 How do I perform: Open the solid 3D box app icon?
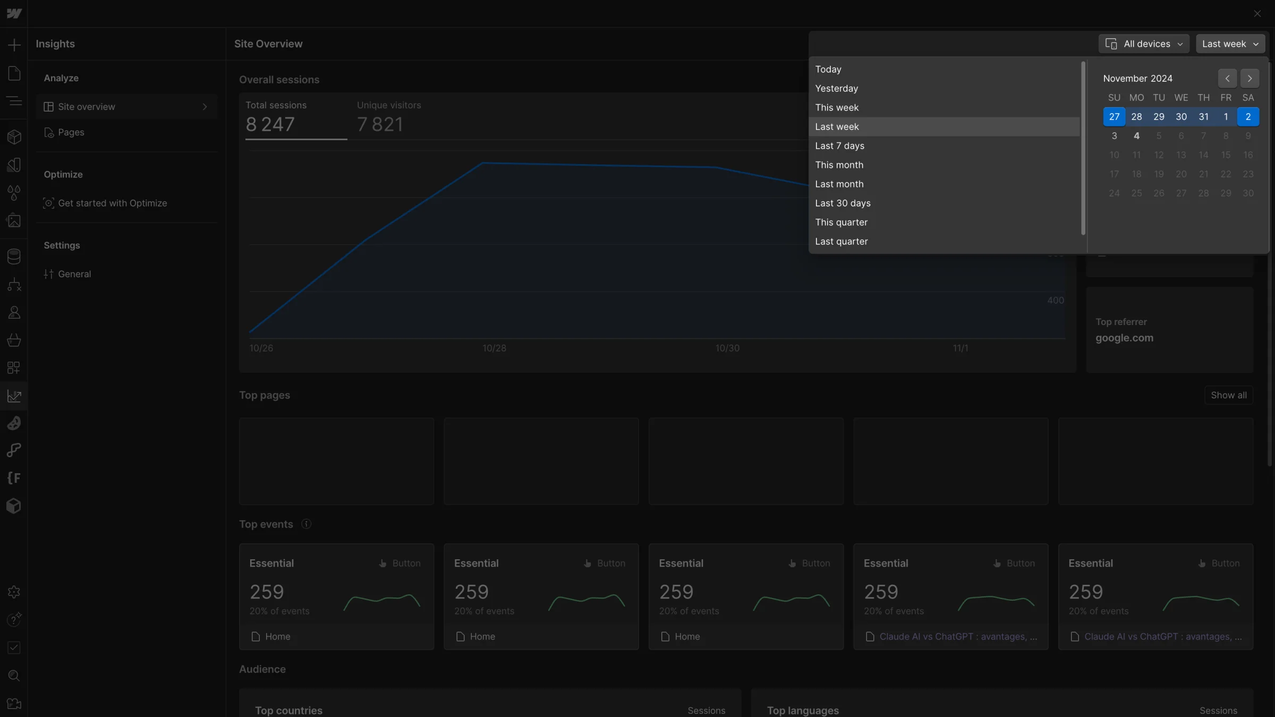click(x=14, y=506)
